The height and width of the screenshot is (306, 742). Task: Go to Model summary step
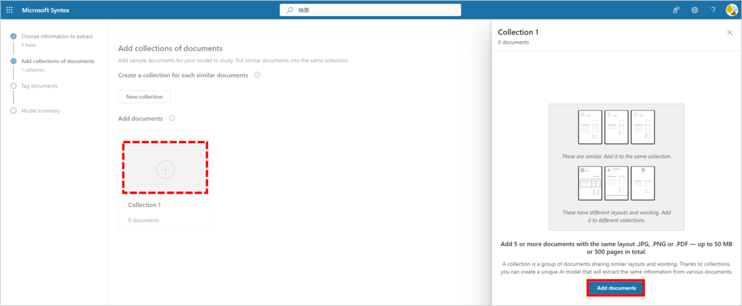[x=41, y=111]
